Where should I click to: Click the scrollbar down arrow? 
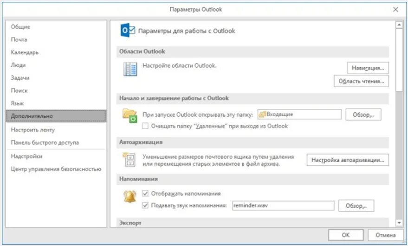pyautogui.click(x=399, y=223)
